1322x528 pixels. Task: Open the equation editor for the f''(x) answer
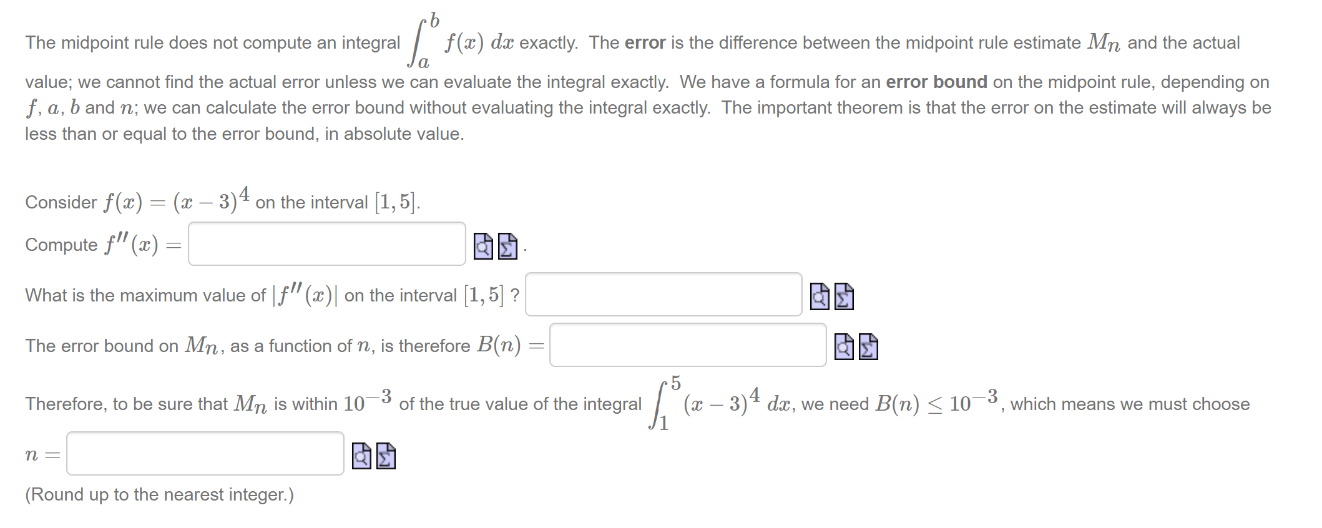tap(507, 246)
